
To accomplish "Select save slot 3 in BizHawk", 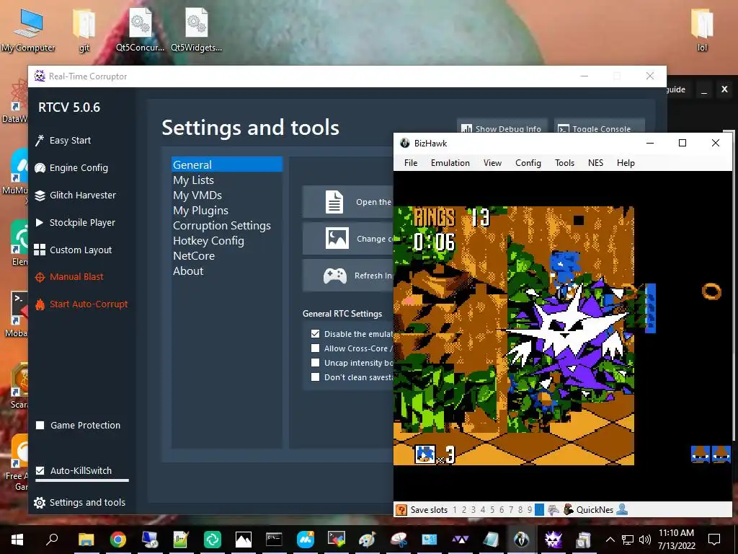I will coord(474,510).
